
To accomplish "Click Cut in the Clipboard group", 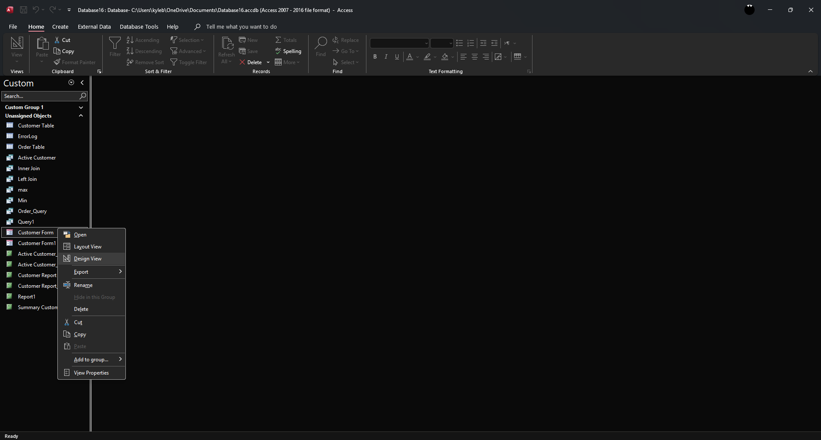I will coord(62,40).
